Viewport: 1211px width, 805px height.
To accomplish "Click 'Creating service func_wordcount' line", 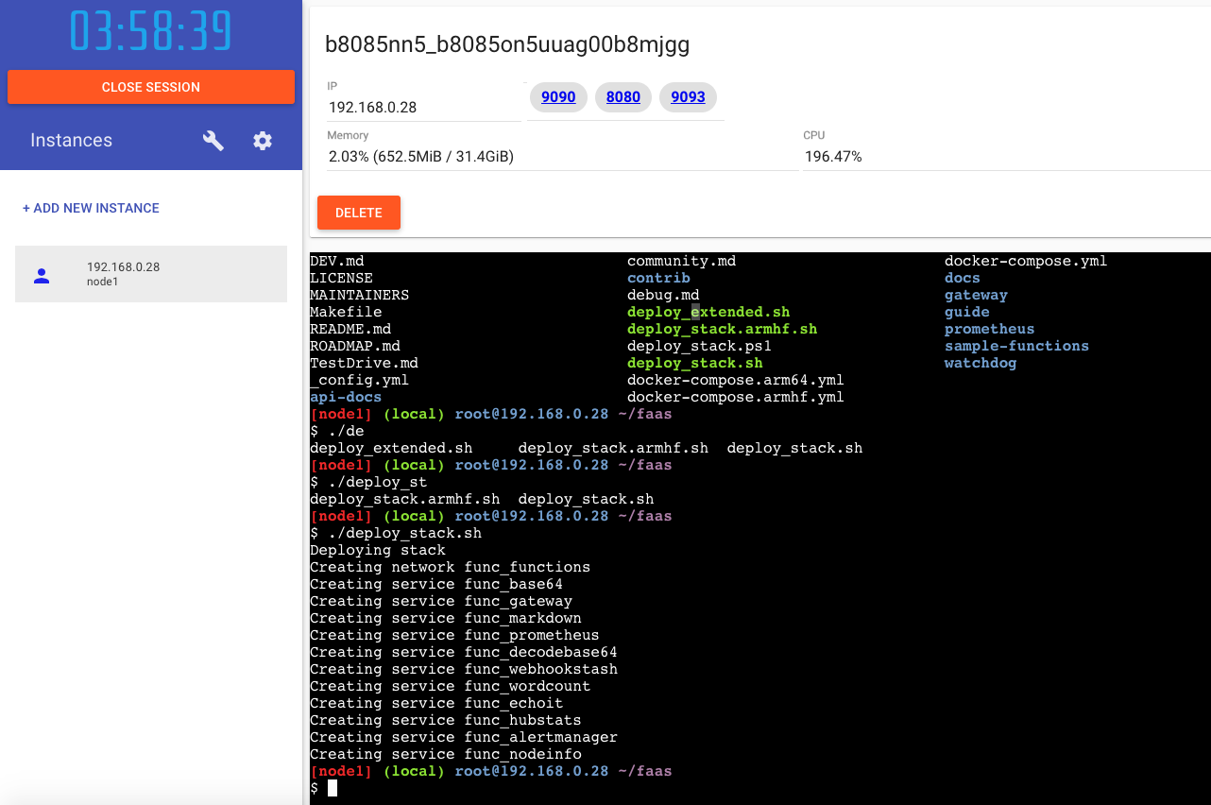I will tap(450, 686).
